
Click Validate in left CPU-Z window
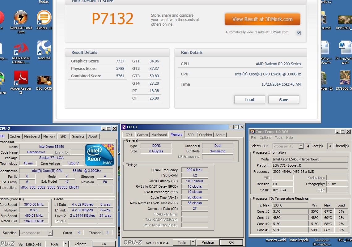[x=80, y=244]
